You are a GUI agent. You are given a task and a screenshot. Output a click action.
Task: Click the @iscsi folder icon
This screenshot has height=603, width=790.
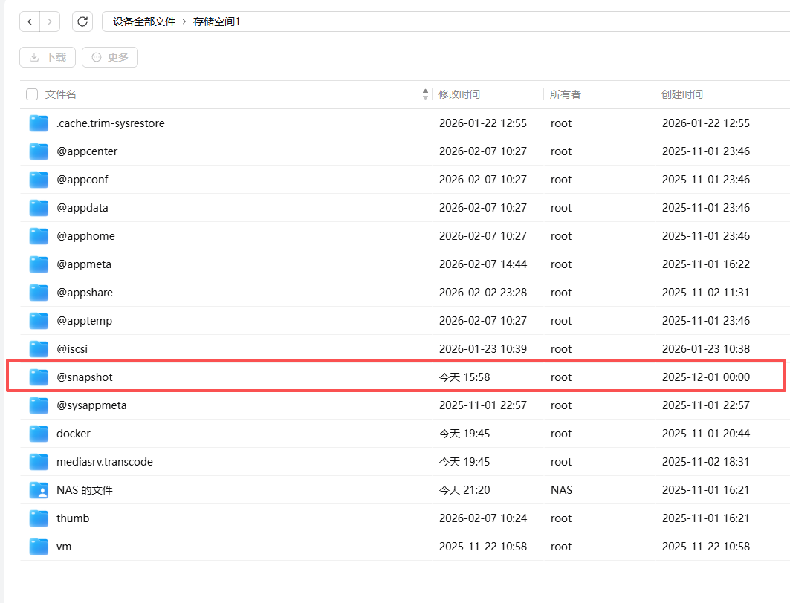[39, 349]
